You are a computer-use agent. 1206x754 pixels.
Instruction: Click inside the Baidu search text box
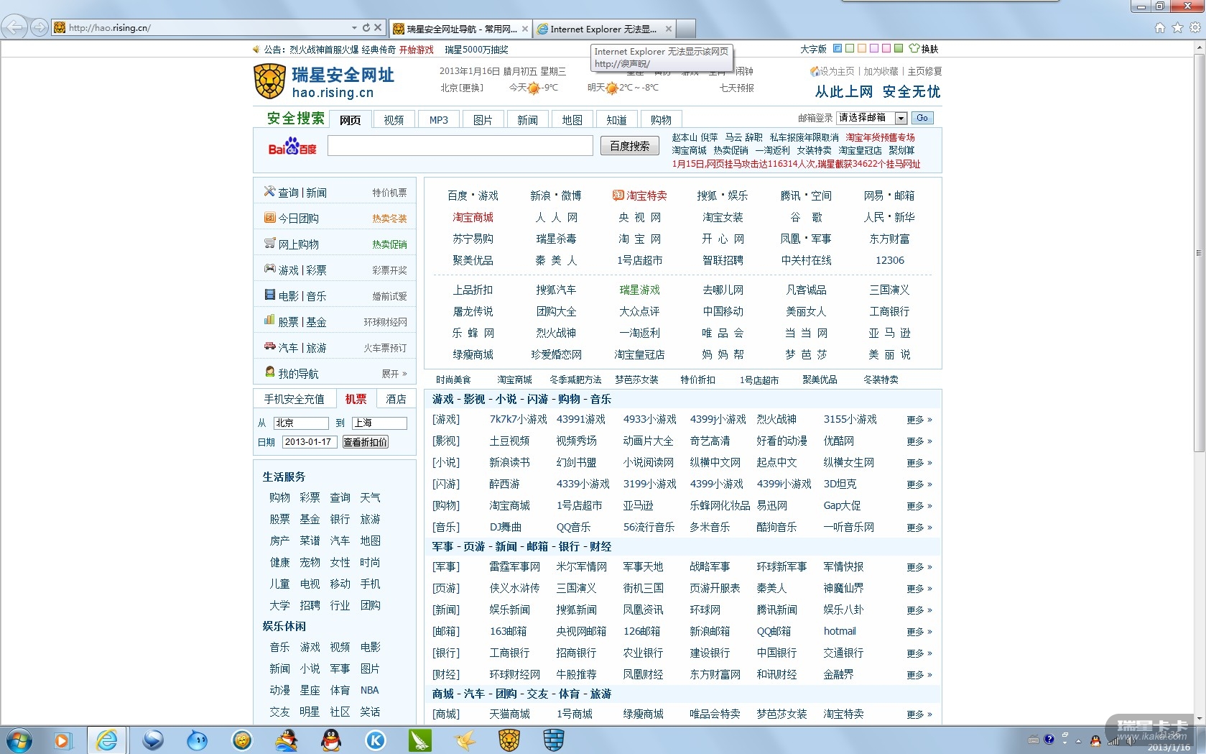pos(460,146)
